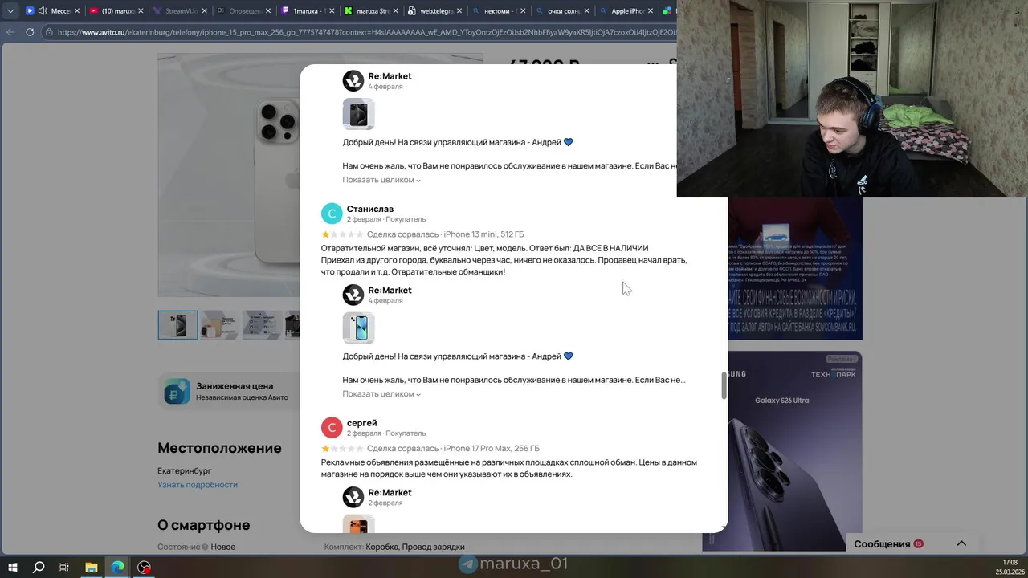1028x578 pixels.
Task: Open the browser tab list chevron
Action: (10, 11)
